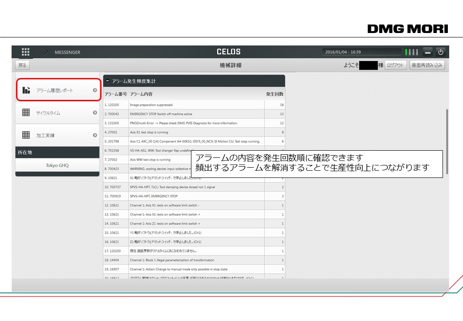This screenshot has height=321, width=463.
Task: Open the サイクルタイム menu item
Action: [x=57, y=113]
